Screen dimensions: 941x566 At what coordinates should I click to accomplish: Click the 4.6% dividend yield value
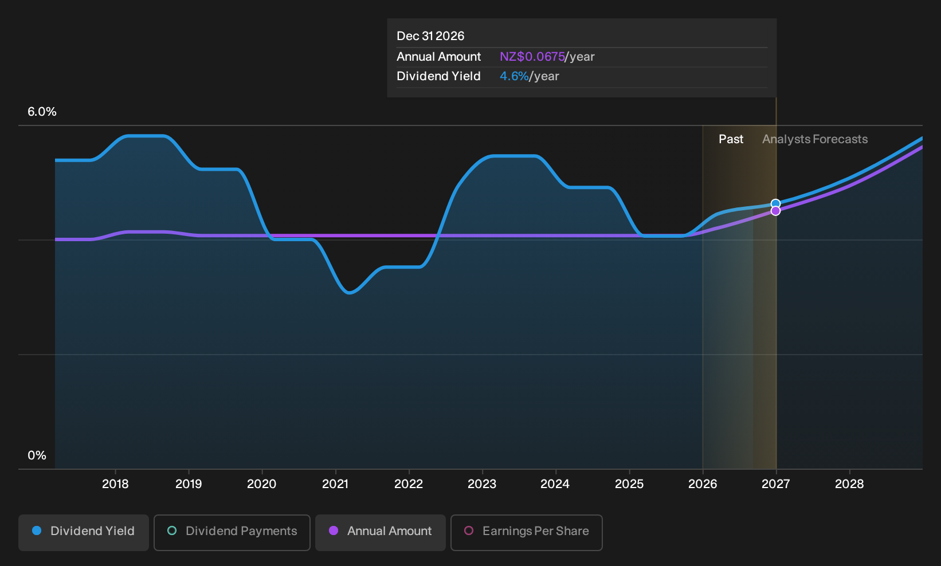coord(514,76)
